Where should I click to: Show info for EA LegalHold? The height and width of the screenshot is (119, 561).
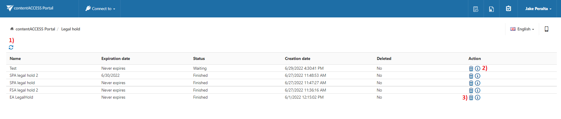click(x=477, y=97)
